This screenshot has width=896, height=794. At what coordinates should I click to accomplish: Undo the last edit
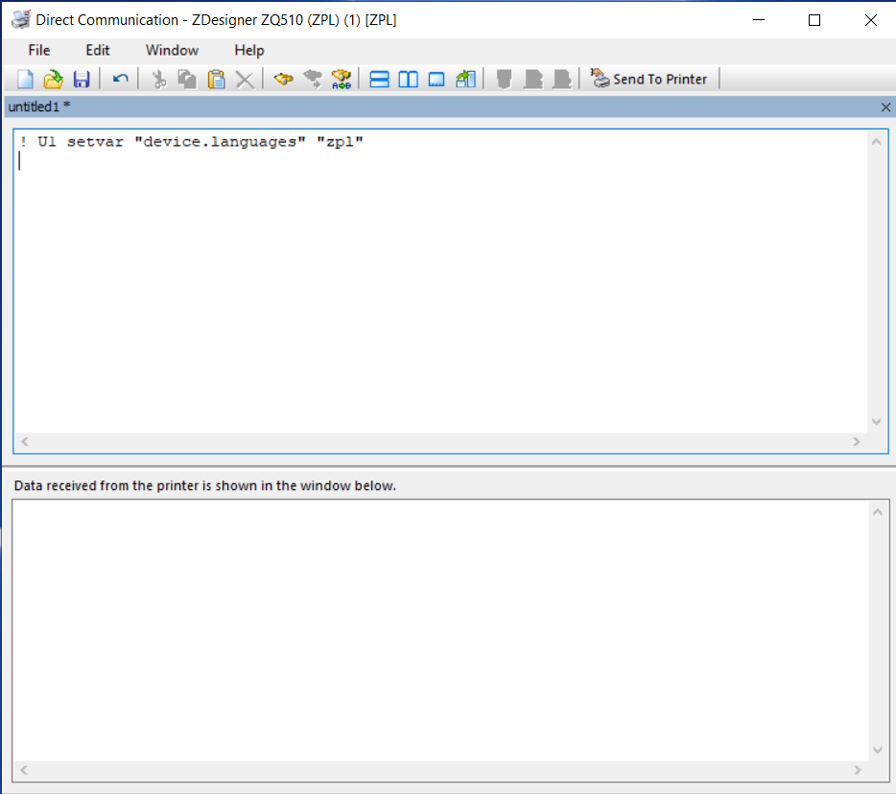pos(120,80)
